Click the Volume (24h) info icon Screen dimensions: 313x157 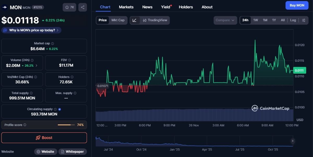[32, 60]
